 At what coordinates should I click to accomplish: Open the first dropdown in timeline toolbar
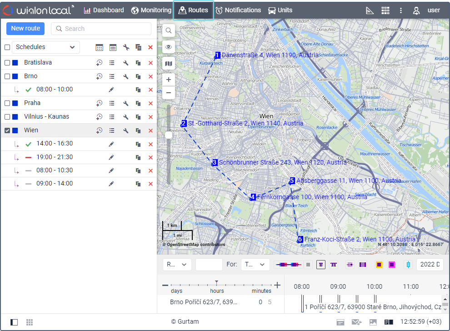(x=177, y=265)
